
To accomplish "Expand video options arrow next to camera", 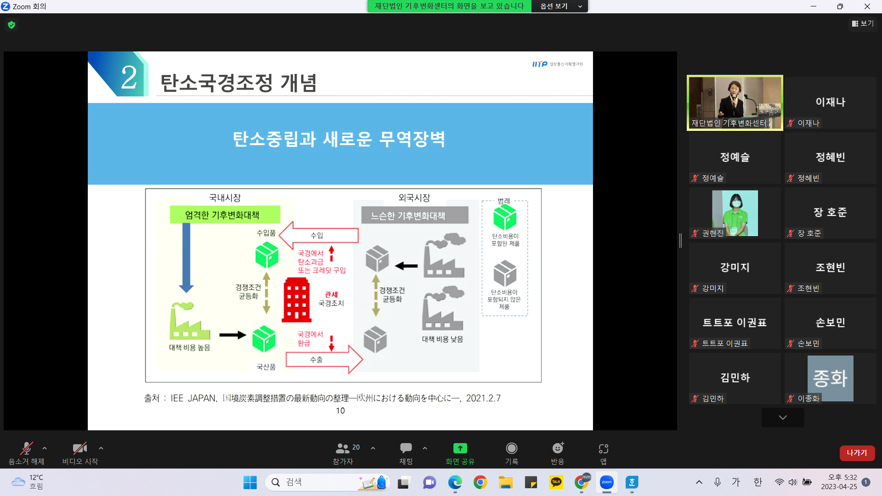I will tap(101, 448).
